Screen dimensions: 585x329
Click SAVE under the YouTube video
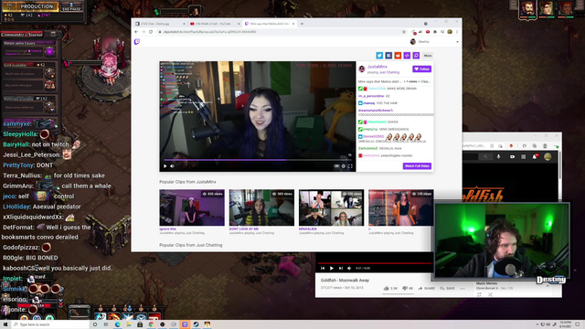pyautogui.click(x=447, y=289)
